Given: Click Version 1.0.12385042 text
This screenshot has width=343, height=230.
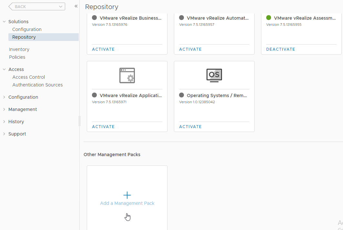Looking at the screenshot, I should tap(197, 102).
